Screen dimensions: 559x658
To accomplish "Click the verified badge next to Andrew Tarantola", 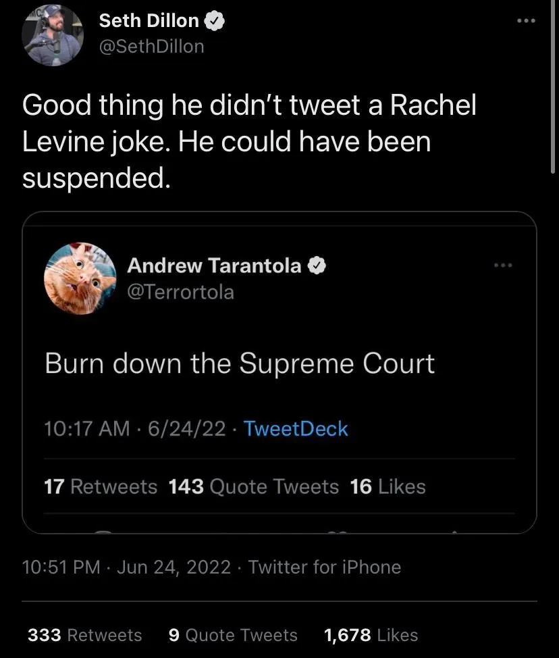I will (317, 265).
